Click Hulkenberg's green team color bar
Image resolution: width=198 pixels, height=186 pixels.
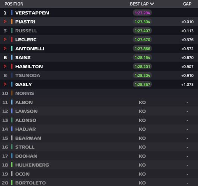tap(12, 165)
